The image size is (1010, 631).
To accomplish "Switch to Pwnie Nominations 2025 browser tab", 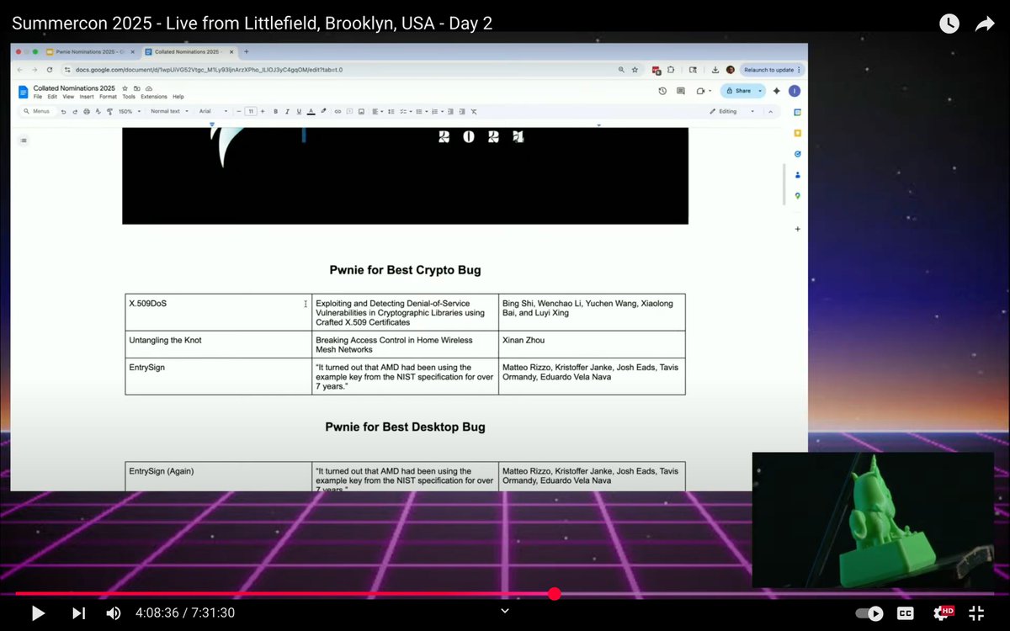I will pos(89,51).
